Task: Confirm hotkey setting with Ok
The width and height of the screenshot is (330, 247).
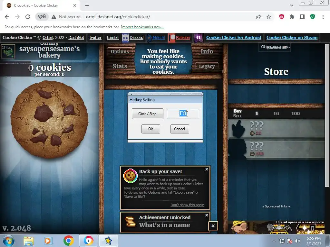Action: [151, 129]
